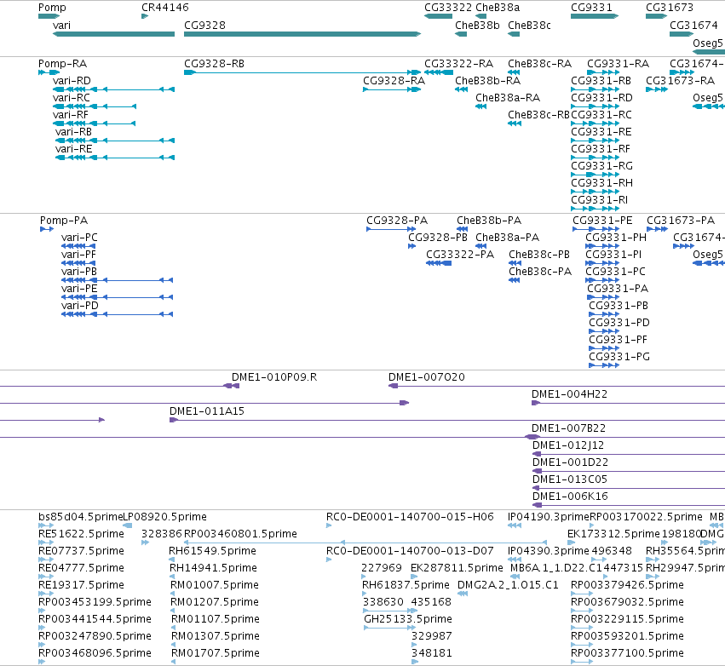Image resolution: width=725 pixels, height=666 pixels.
Task: Click the vari-RC transcript label
Action: (72, 98)
